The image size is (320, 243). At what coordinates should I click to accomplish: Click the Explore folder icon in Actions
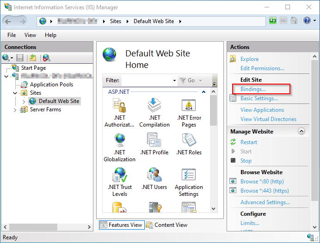coord(233,59)
